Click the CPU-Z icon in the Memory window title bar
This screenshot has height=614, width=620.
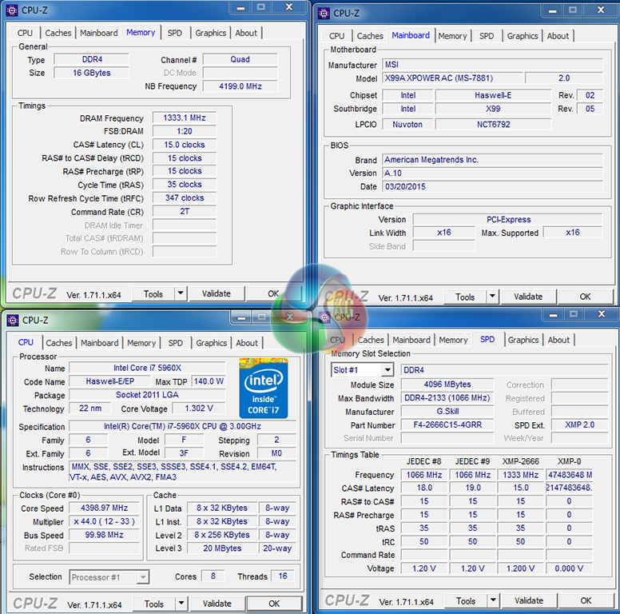pyautogui.click(x=13, y=10)
